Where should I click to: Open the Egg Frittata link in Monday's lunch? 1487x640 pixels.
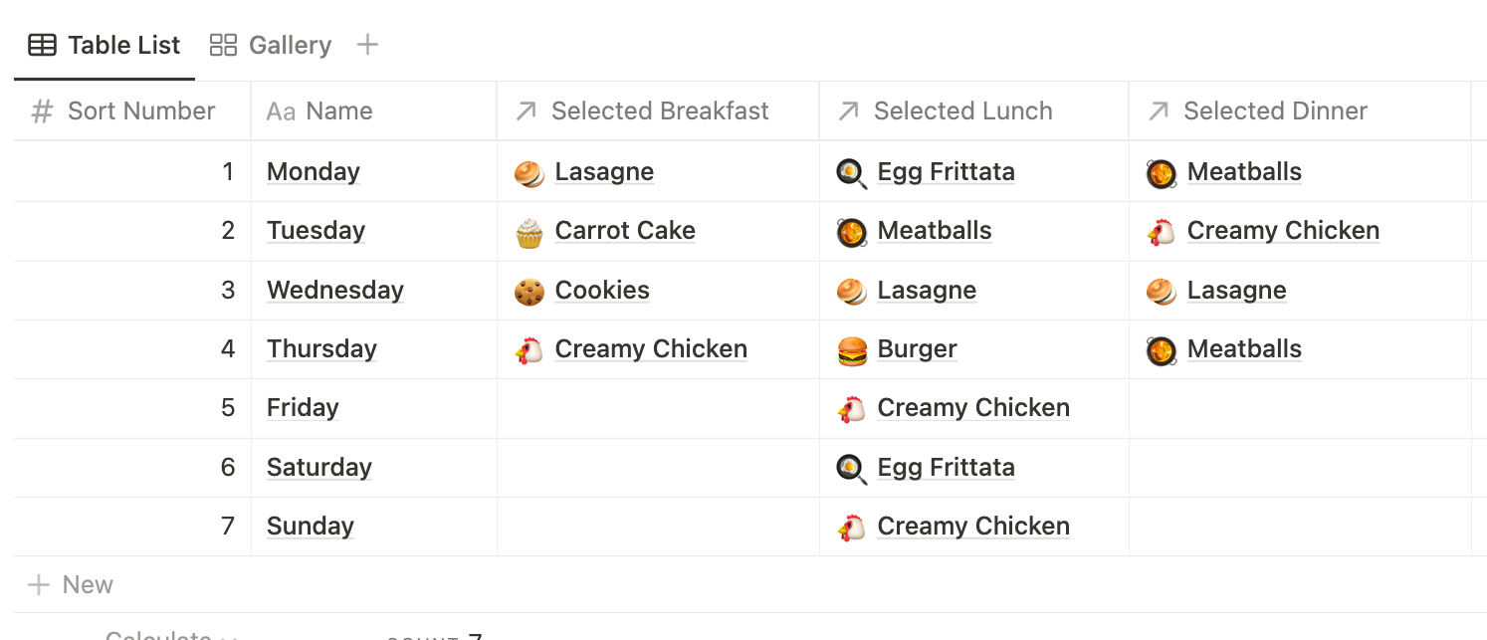coord(946,172)
